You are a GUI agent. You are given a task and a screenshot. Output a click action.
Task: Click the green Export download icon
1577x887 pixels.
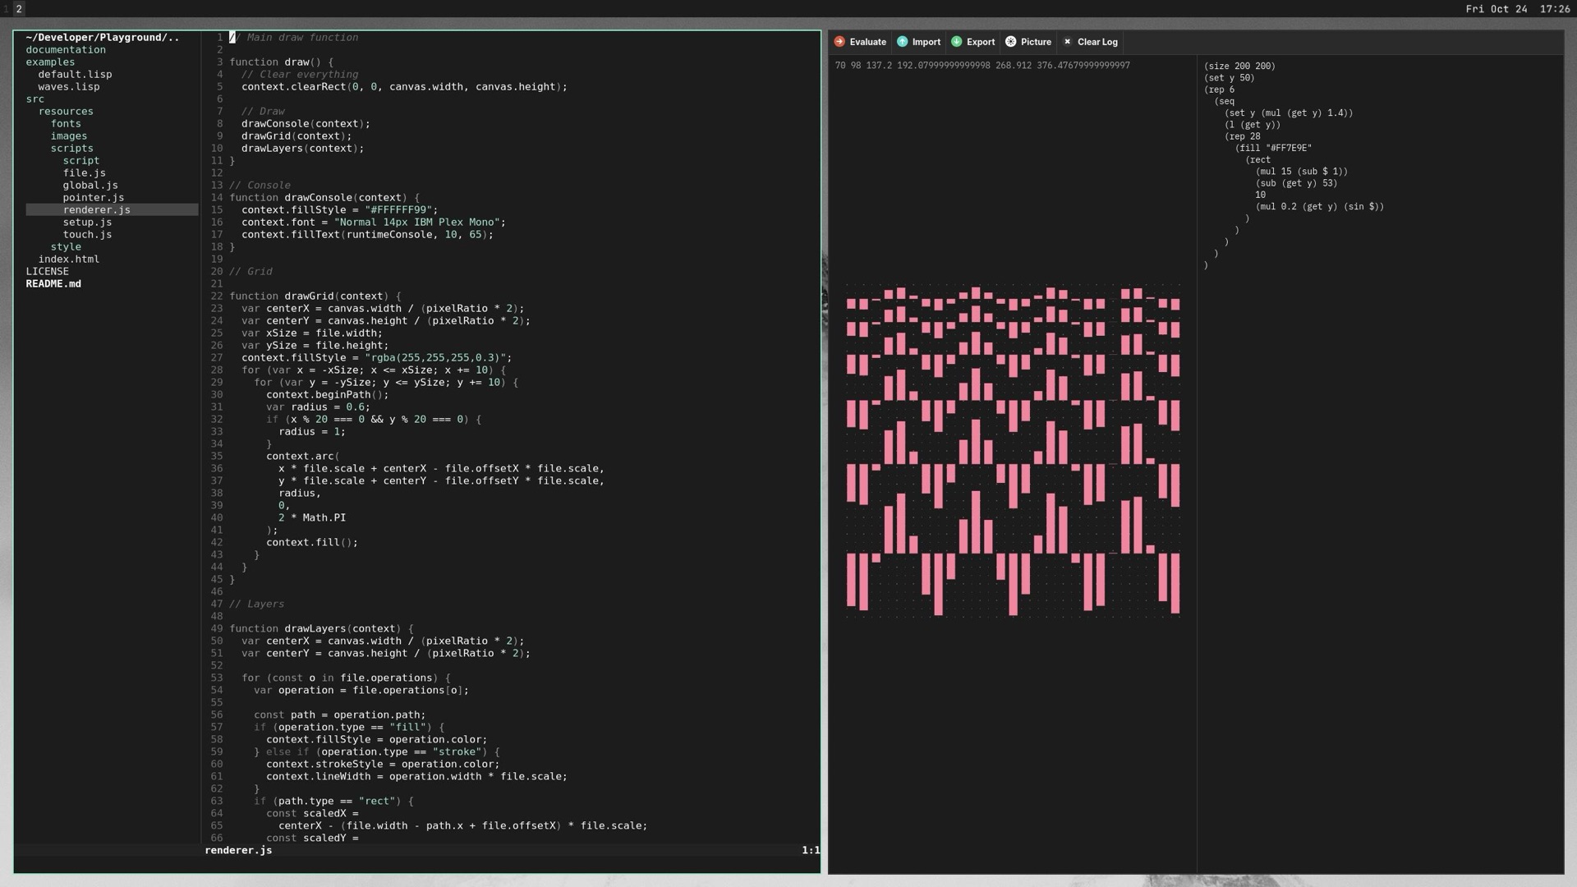[x=956, y=41]
